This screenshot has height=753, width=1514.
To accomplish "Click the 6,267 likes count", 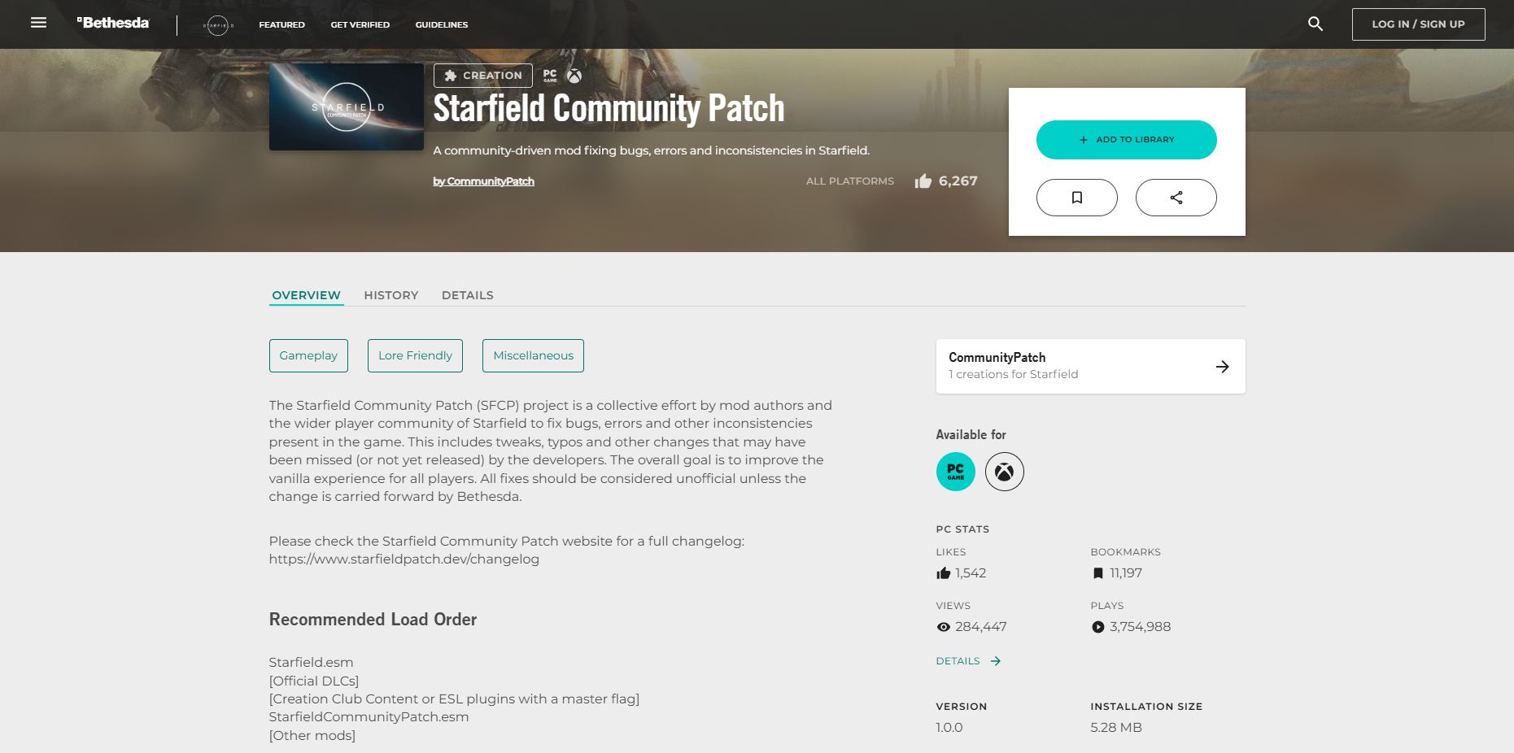I will point(958,181).
